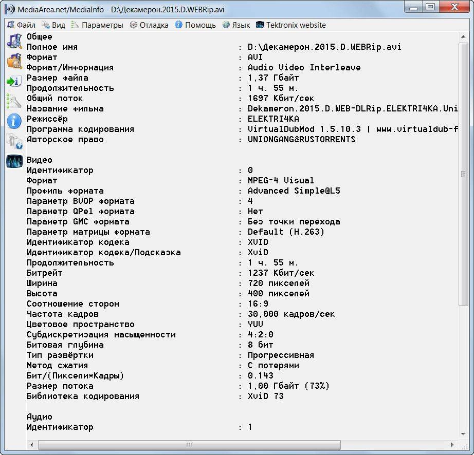Open the Вид menu
This screenshot has width=474, height=455.
click(53, 25)
